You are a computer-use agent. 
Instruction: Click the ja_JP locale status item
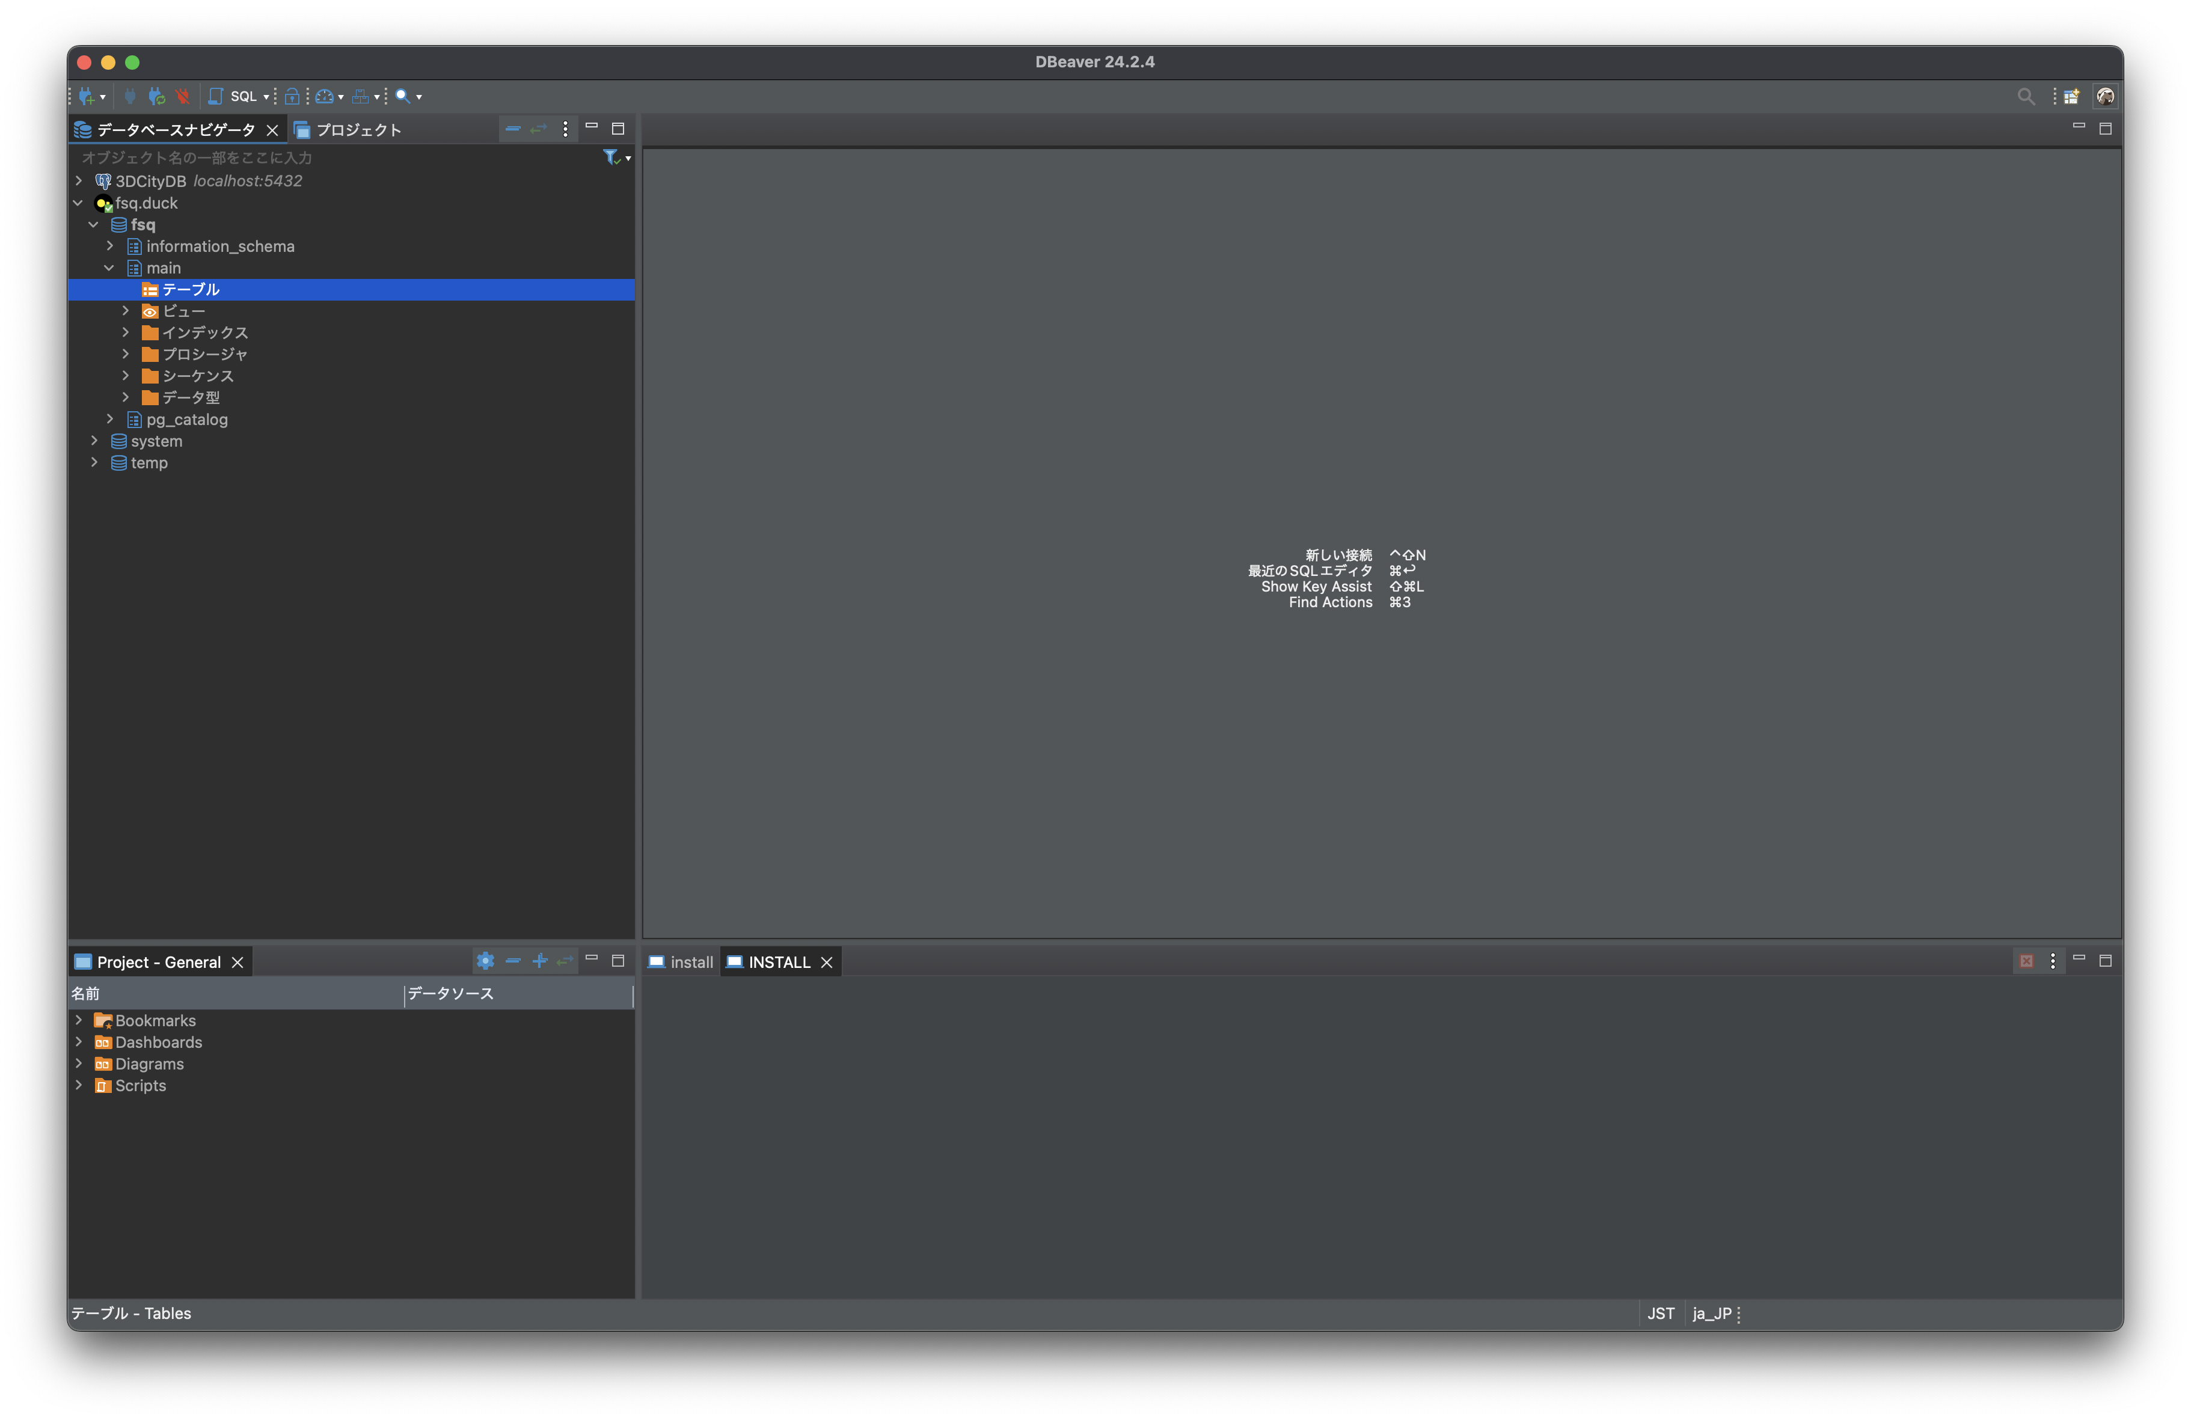tap(1711, 1313)
